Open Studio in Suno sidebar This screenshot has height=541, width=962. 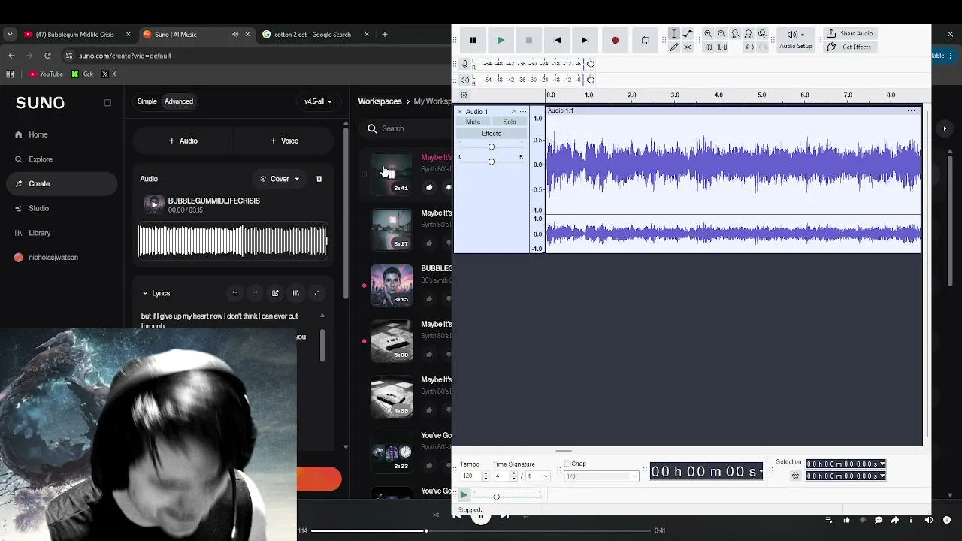pos(60,208)
